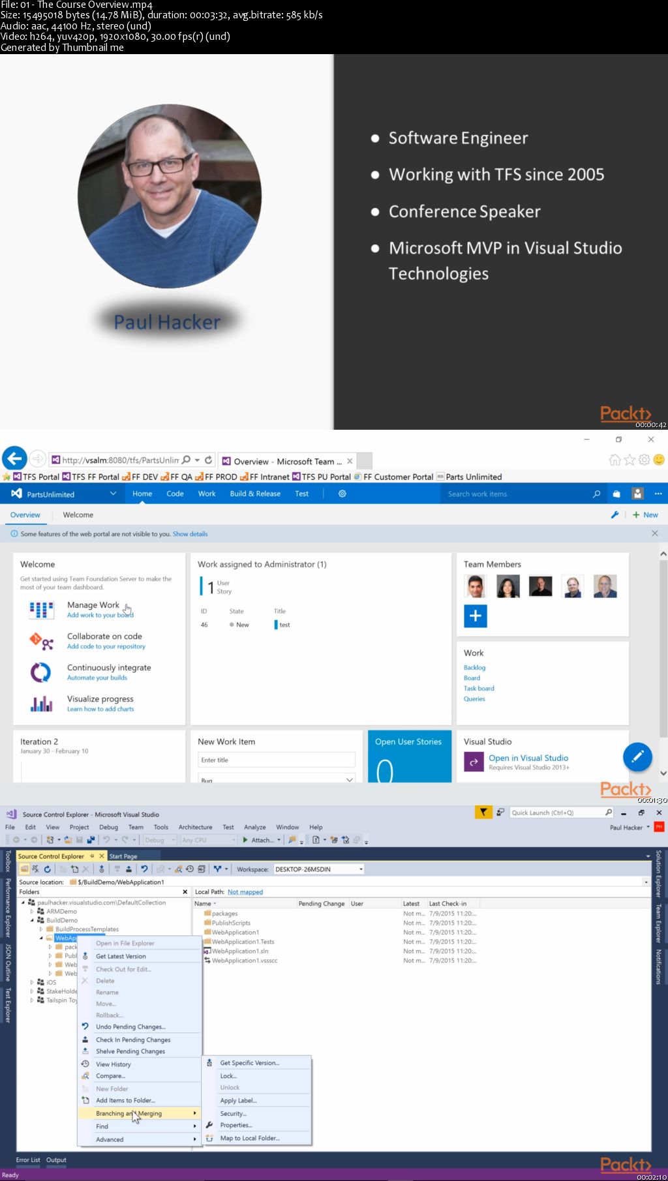Click the Visual Studio notifications flag icon
This screenshot has height=1181, width=668.
[483, 813]
